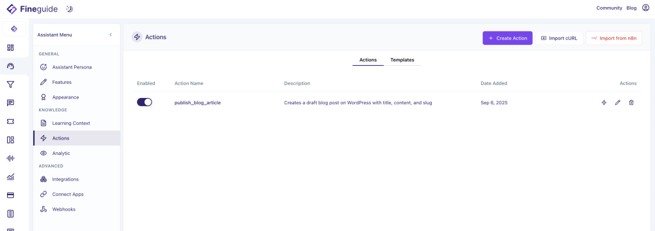
Task: Delete publish_blog_article with the trash icon
Action: click(x=631, y=102)
